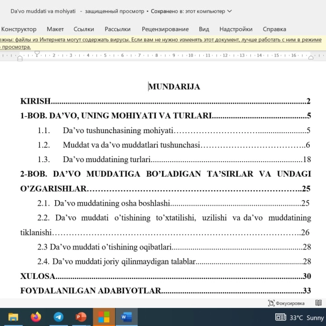This screenshot has height=326, width=326.
Task: Open File Explorer from the taskbar
Action: tap(13, 317)
